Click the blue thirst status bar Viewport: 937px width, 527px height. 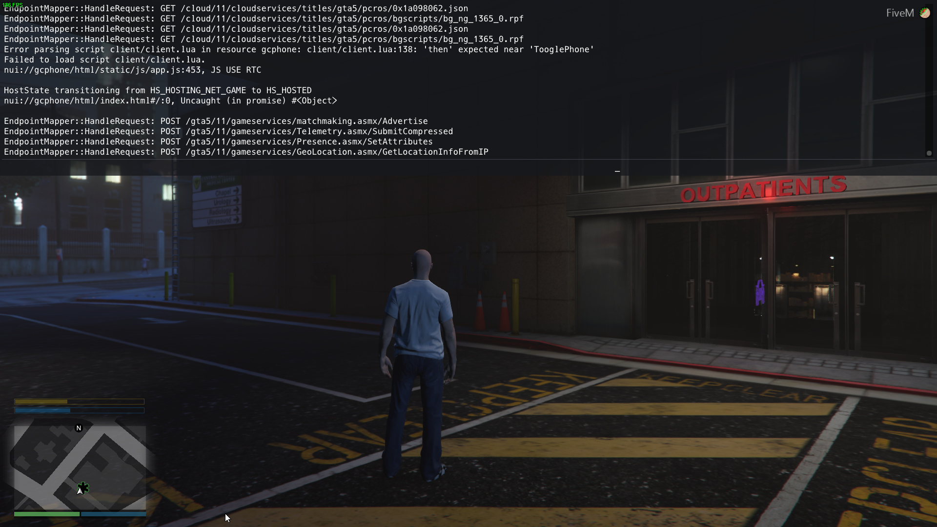tap(79, 410)
